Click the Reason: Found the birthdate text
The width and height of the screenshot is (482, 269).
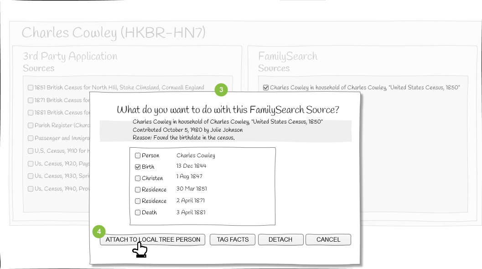(x=183, y=138)
